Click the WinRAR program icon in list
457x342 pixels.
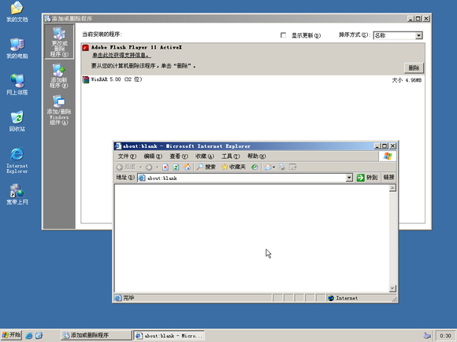tap(85, 79)
